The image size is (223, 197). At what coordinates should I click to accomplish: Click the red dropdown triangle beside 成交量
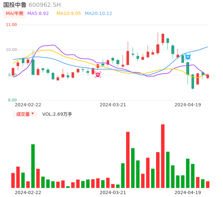coord(33,114)
